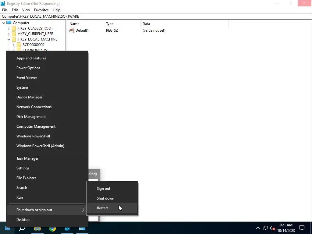This screenshot has width=312, height=234.
Task: Open Power Options
Action: coord(47,68)
